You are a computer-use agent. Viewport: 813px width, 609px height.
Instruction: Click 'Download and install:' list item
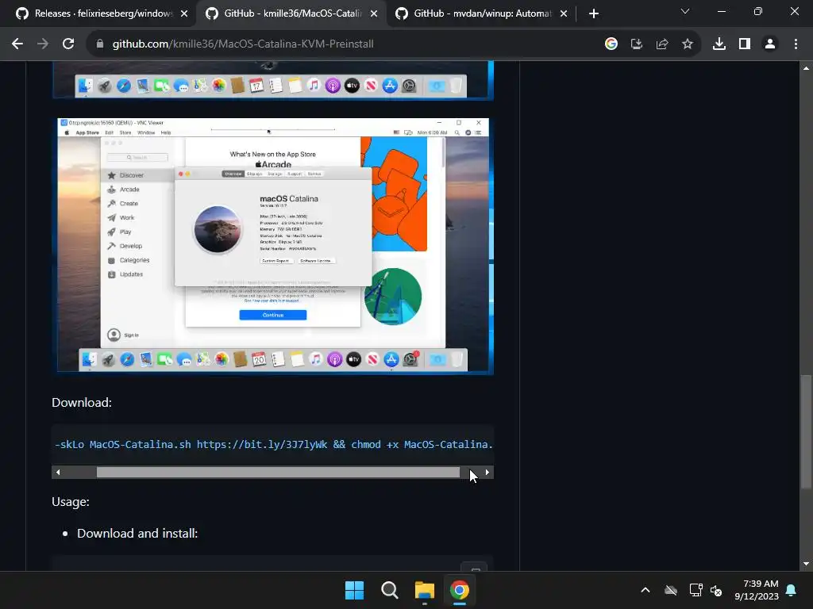pyautogui.click(x=137, y=534)
